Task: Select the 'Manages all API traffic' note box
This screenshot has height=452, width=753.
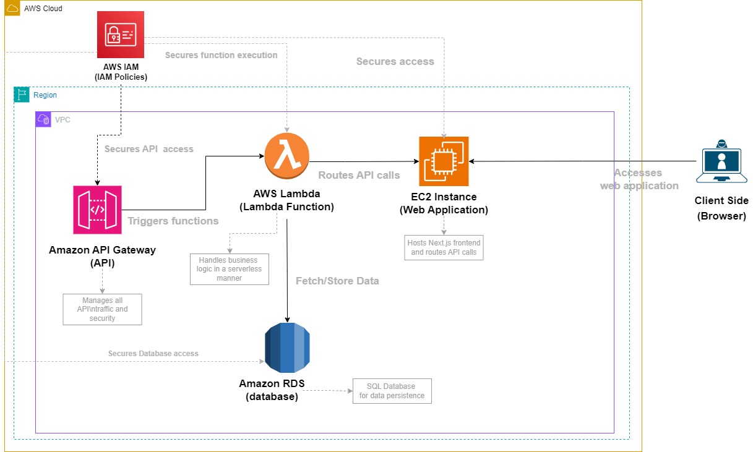Action: click(x=101, y=309)
